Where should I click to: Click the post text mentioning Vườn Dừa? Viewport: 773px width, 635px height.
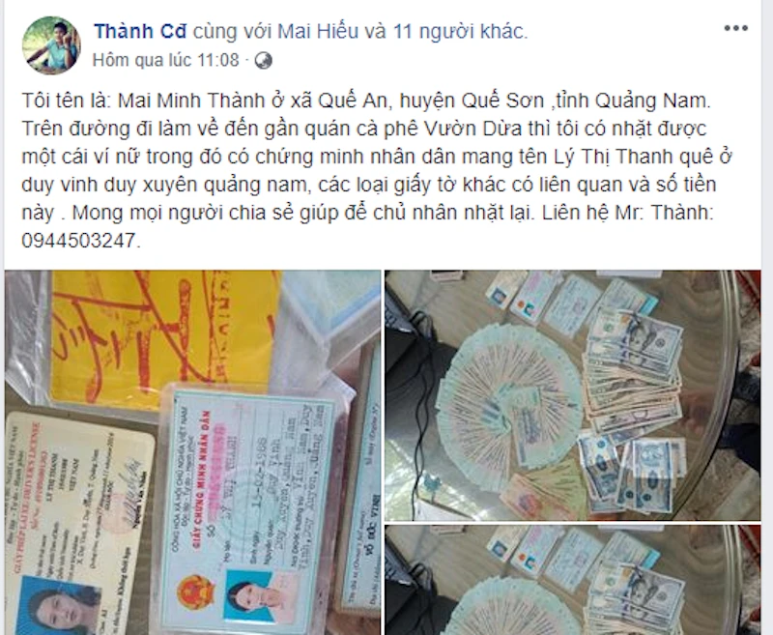364,129
